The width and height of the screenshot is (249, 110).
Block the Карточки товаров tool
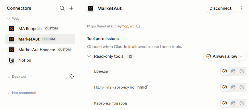242,103
